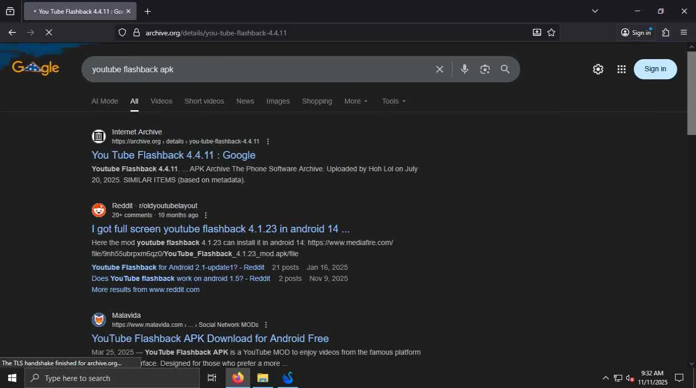Click the scrollbar down arrow
This screenshot has width=696, height=388.
point(691,363)
